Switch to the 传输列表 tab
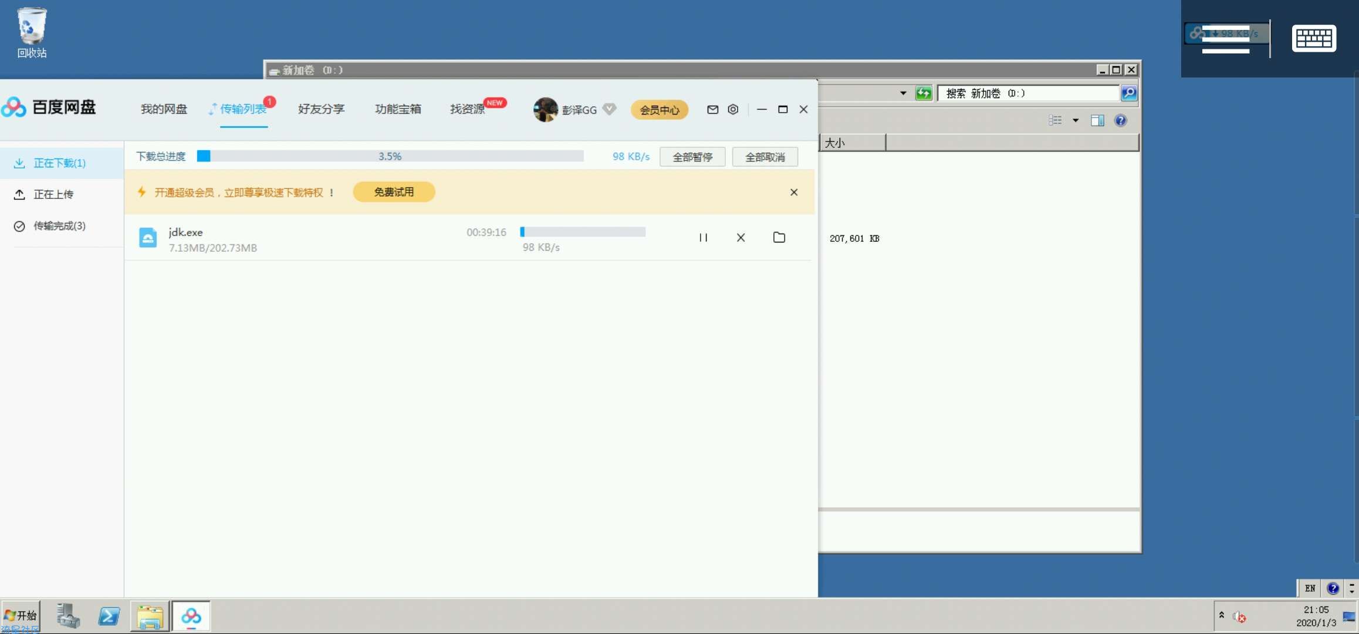This screenshot has height=634, width=1359. 243,109
